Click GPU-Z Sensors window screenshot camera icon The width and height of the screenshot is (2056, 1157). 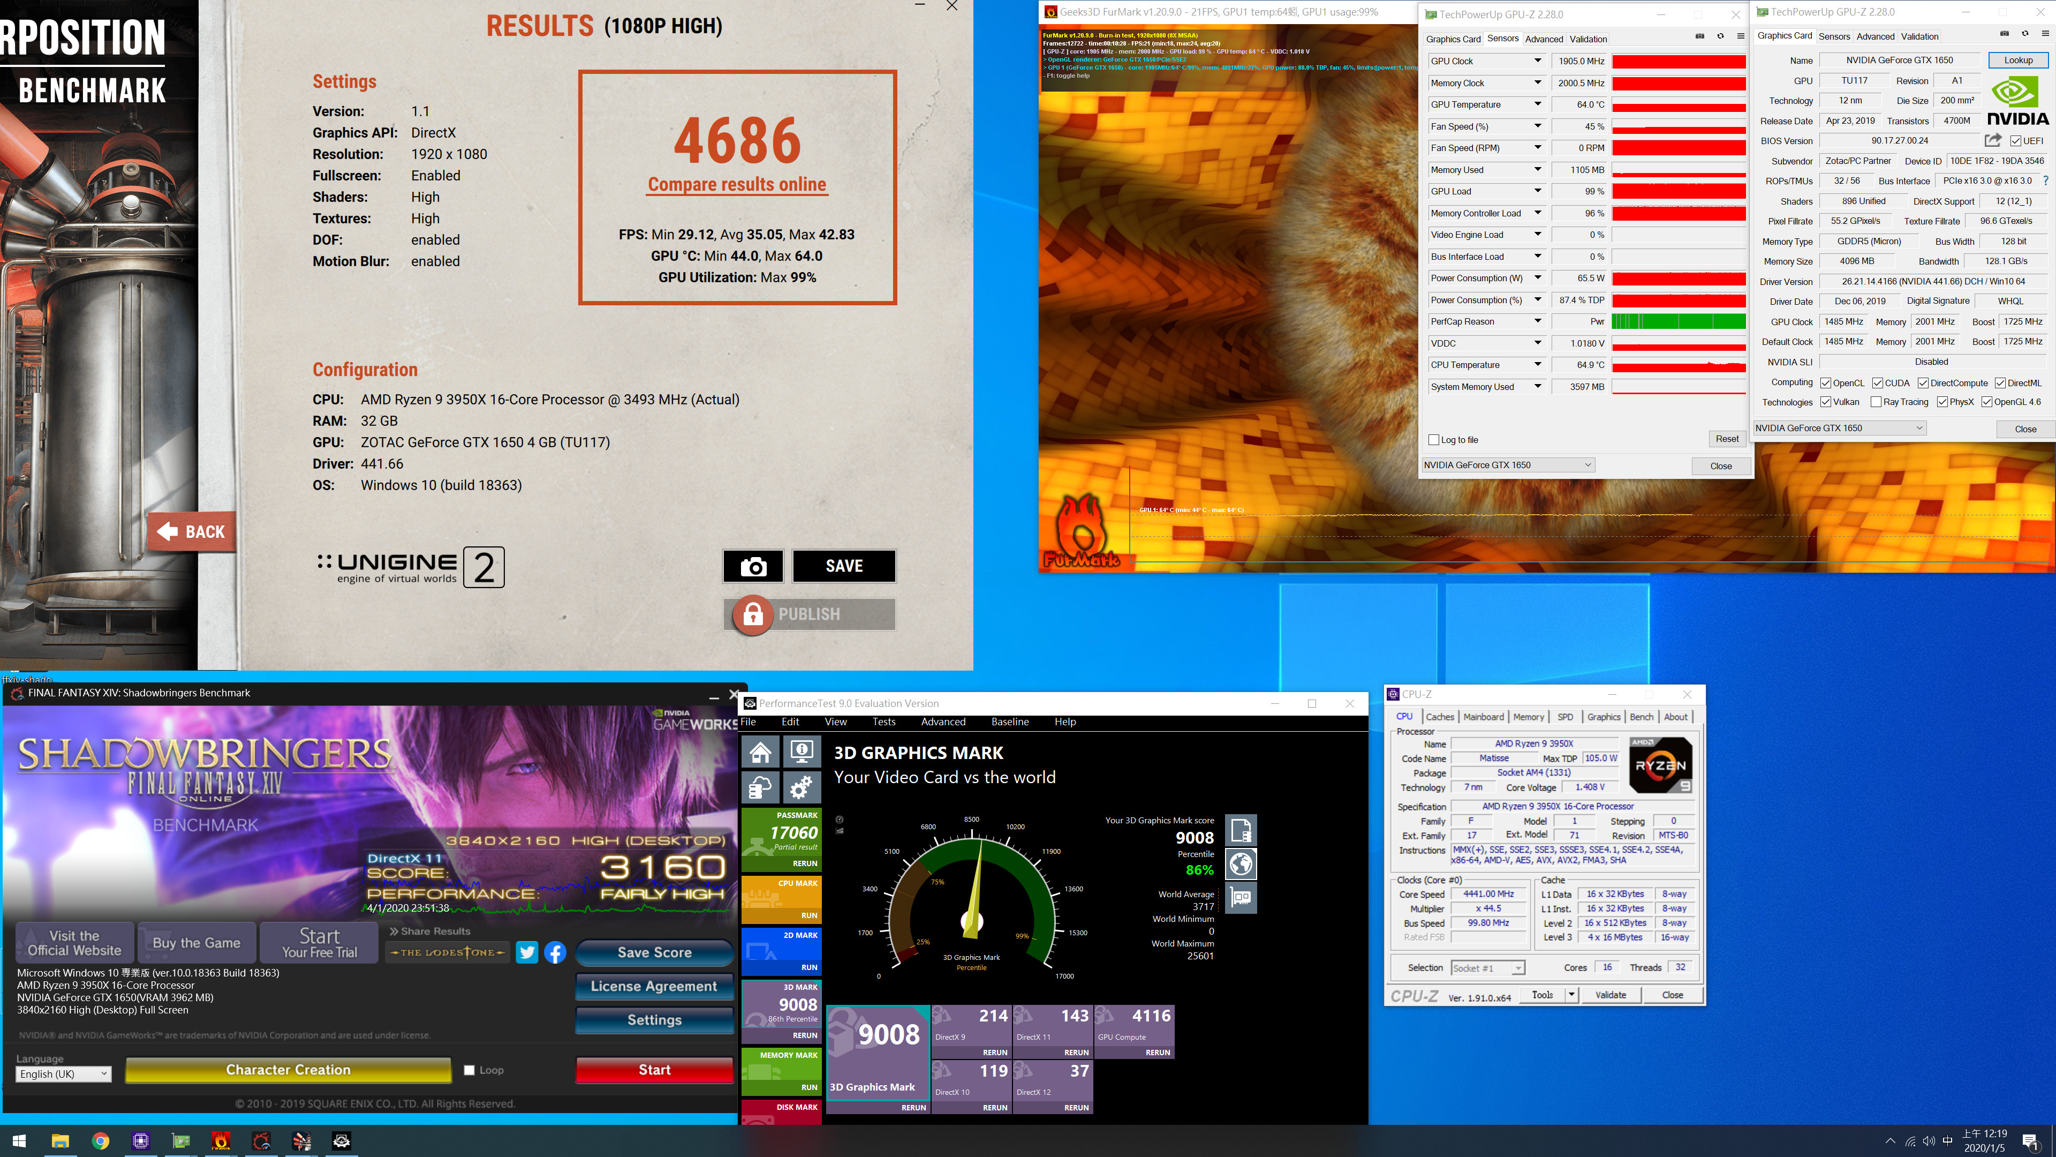click(x=1699, y=37)
